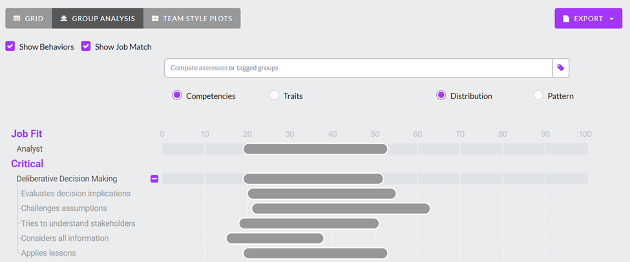
Task: Click the Export document icon
Action: point(566,19)
